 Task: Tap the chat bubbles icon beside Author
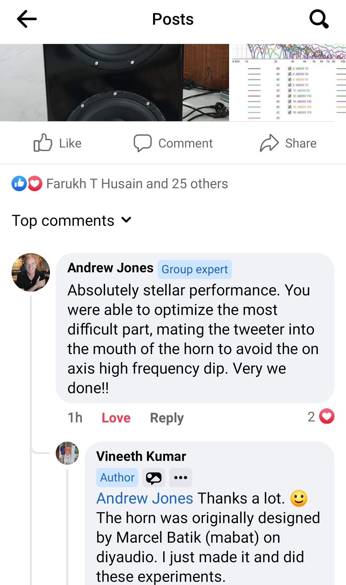tap(154, 478)
